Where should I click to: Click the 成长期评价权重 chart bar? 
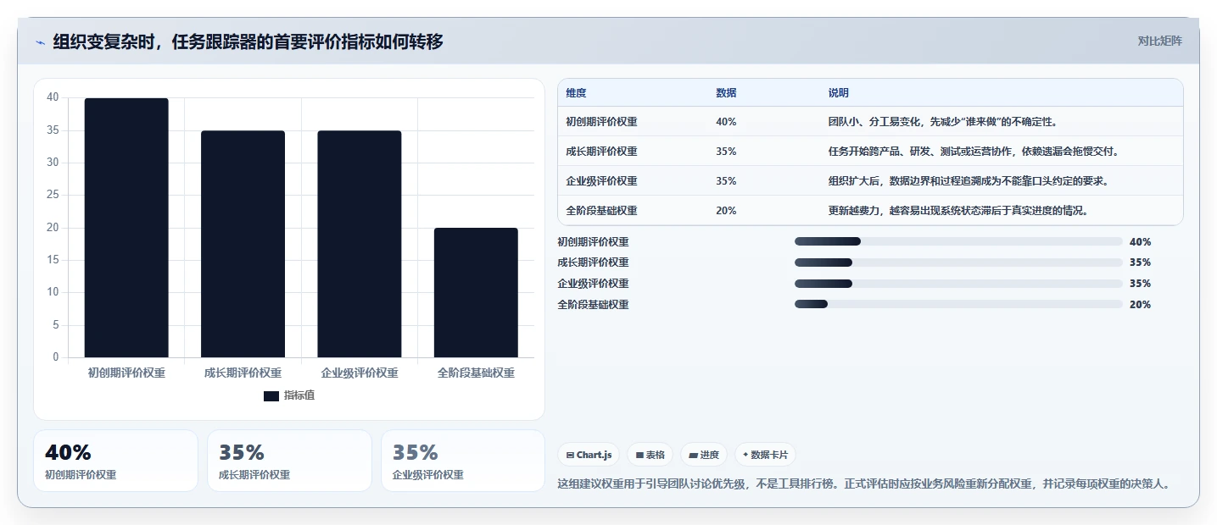point(243,244)
